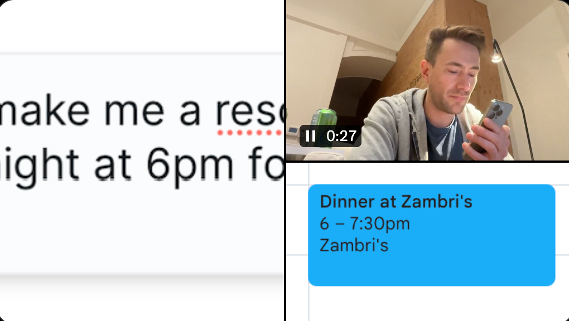The height and width of the screenshot is (321, 569).
Task: Click the phone held in the video
Action: [490, 124]
